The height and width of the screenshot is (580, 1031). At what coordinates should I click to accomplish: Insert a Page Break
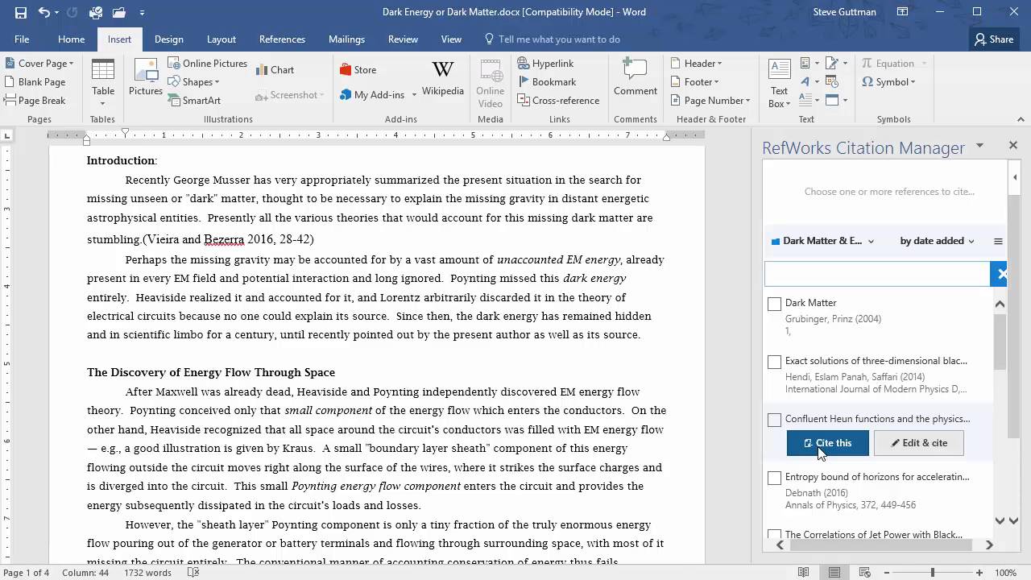(35, 100)
